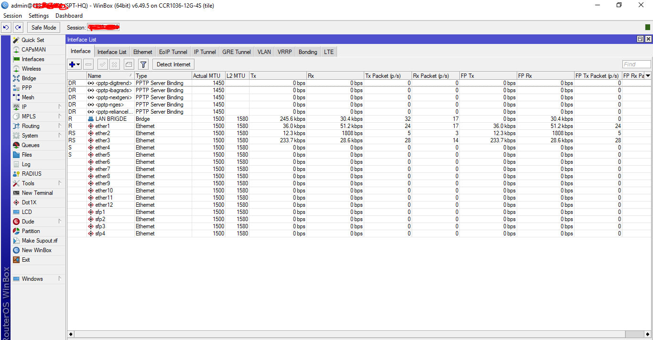Open New Terminal from sidebar

click(x=37, y=193)
